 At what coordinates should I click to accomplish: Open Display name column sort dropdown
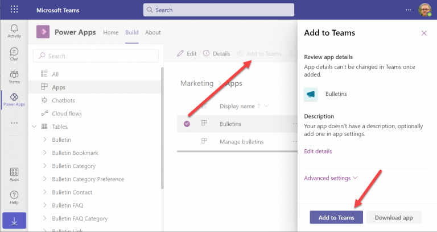[x=266, y=106]
